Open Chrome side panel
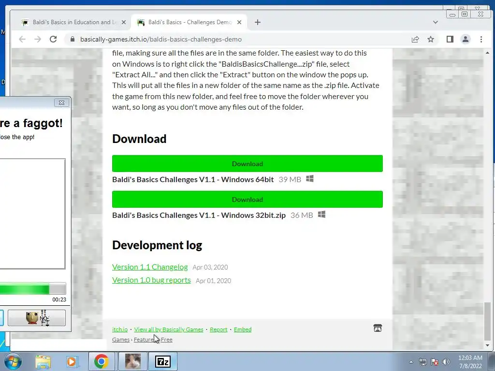Image resolution: width=495 pixels, height=371 pixels. 450,39
